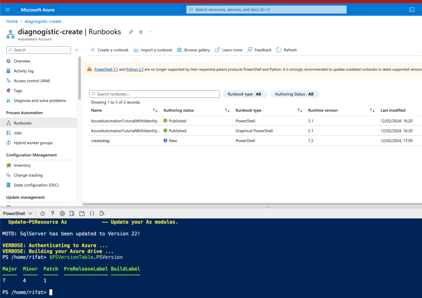Image resolution: width=422 pixels, height=298 pixels.
Task: Sort by Runbook type arrows
Action: point(300,110)
